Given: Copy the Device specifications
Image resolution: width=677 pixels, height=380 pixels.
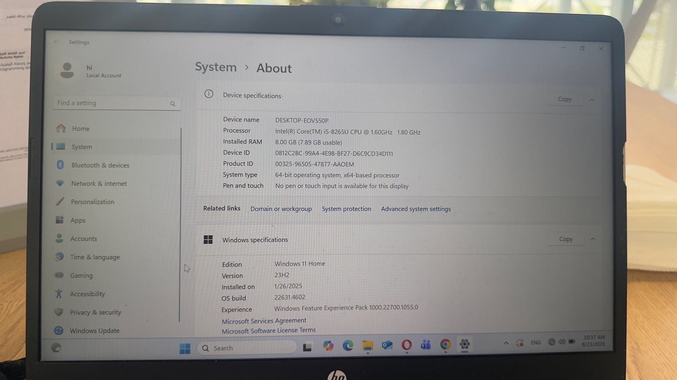Looking at the screenshot, I should [x=564, y=100].
